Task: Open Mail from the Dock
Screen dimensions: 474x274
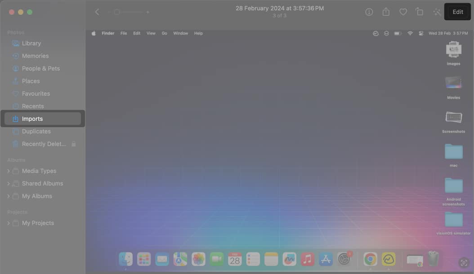Action: tap(162, 259)
